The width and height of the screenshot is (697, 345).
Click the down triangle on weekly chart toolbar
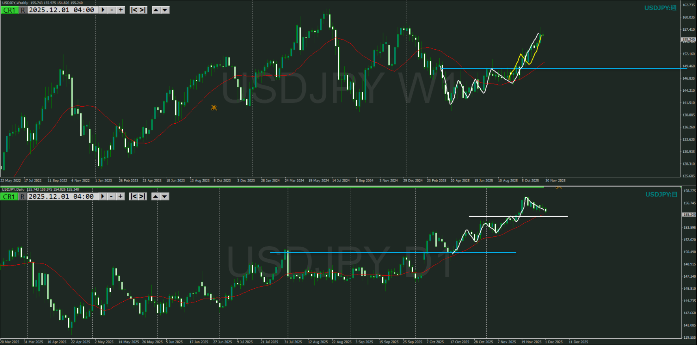pos(165,10)
